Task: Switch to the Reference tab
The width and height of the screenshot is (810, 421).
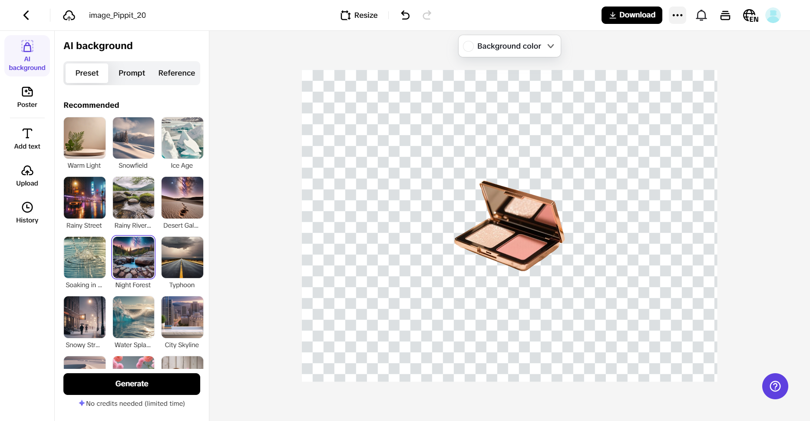Action: tap(176, 73)
